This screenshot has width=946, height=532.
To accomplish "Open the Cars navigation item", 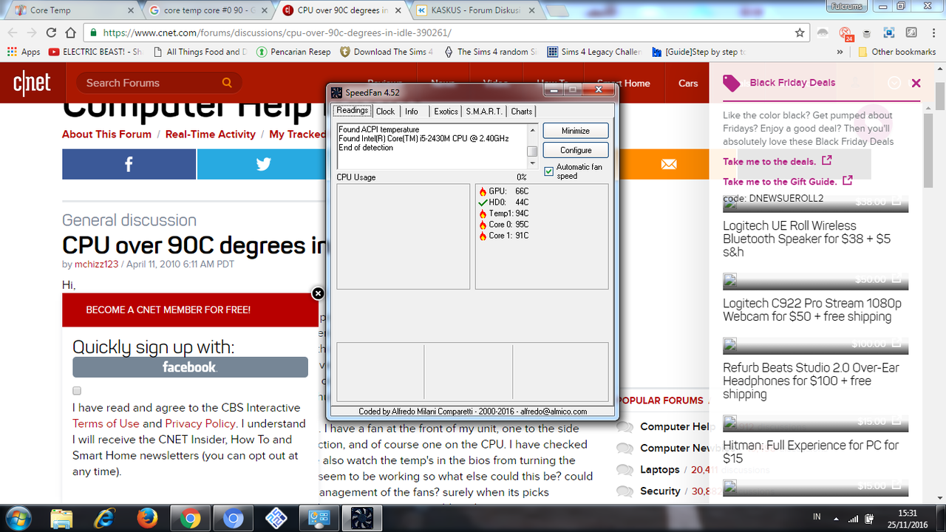I will pyautogui.click(x=688, y=83).
